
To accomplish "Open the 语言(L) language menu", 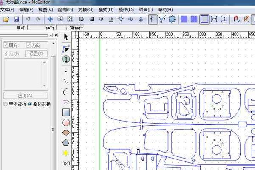I will point(146,9).
